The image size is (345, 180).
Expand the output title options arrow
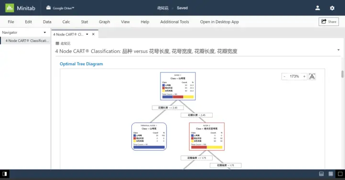[338, 50]
